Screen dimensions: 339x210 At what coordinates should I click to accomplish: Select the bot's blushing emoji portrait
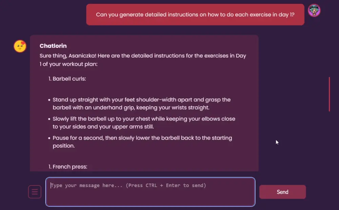[20, 46]
